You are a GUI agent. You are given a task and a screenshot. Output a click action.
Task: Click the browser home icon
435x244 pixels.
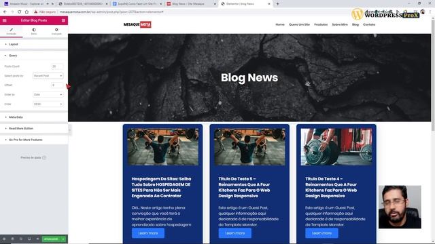click(27, 12)
